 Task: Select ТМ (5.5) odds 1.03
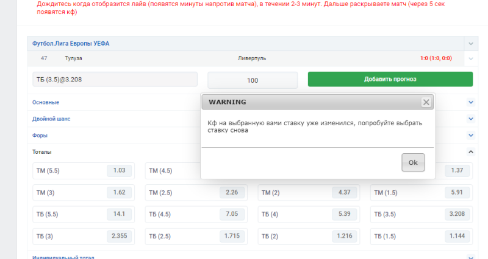(119, 171)
